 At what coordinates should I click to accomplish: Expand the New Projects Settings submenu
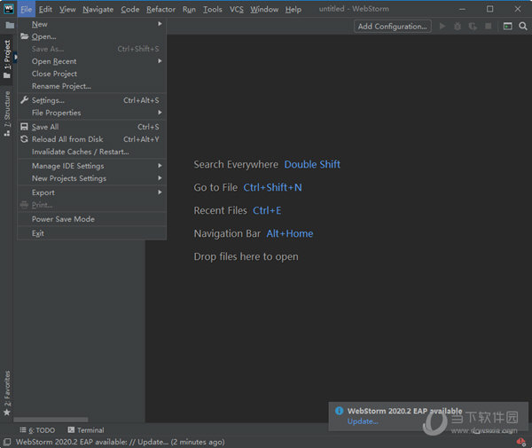click(91, 178)
